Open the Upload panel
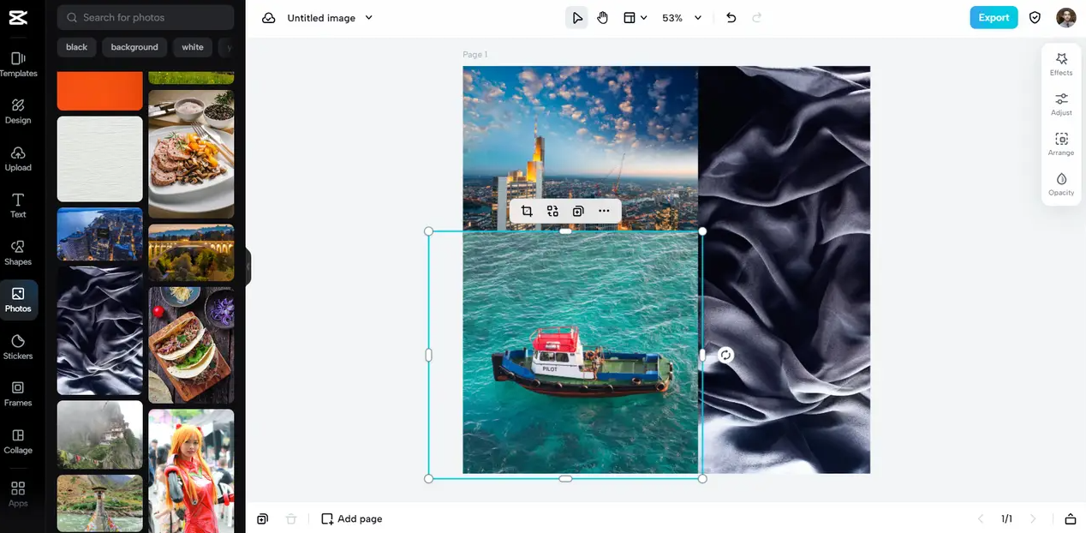Viewport: 1086px width, 533px height. 18,159
